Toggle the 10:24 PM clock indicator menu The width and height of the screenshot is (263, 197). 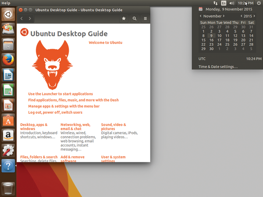click(x=245, y=3)
